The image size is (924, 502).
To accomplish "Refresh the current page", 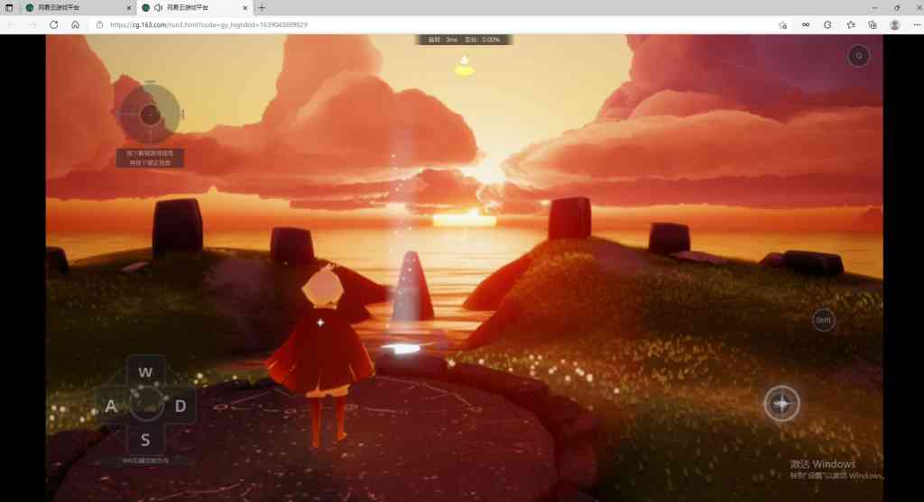I will click(53, 24).
